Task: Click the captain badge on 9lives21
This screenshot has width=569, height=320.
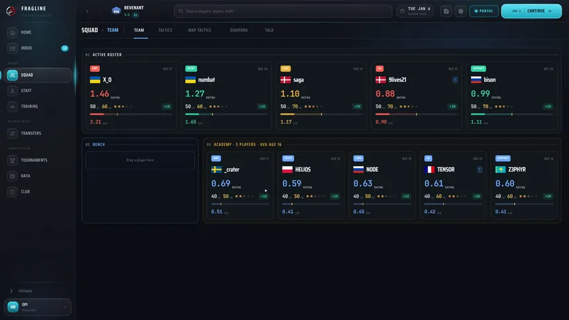Action: click(x=455, y=80)
